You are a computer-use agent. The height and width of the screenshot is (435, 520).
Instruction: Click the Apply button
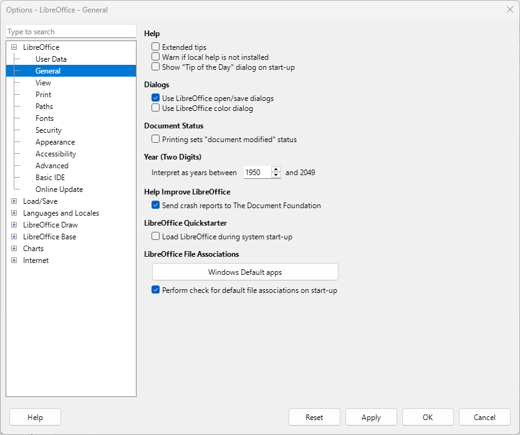[x=371, y=417]
